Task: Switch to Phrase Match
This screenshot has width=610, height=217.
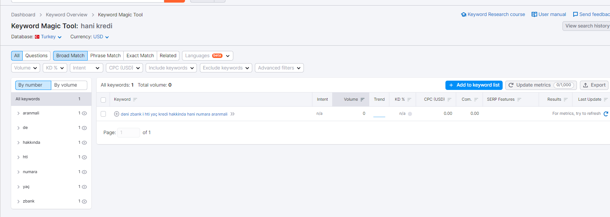Action: tap(106, 56)
